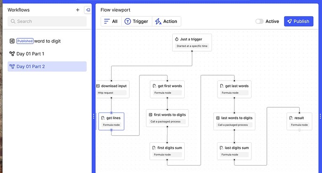Click the packaged process icon beside word to digit

coord(12,41)
